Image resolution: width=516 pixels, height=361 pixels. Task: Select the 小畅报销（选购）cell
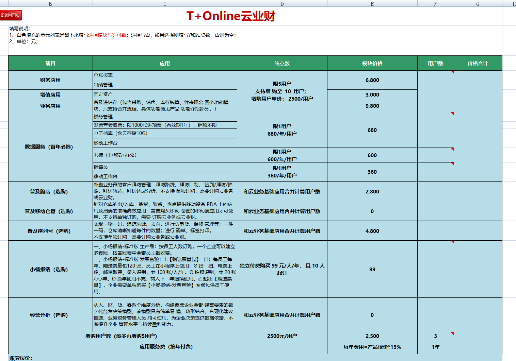point(50,269)
